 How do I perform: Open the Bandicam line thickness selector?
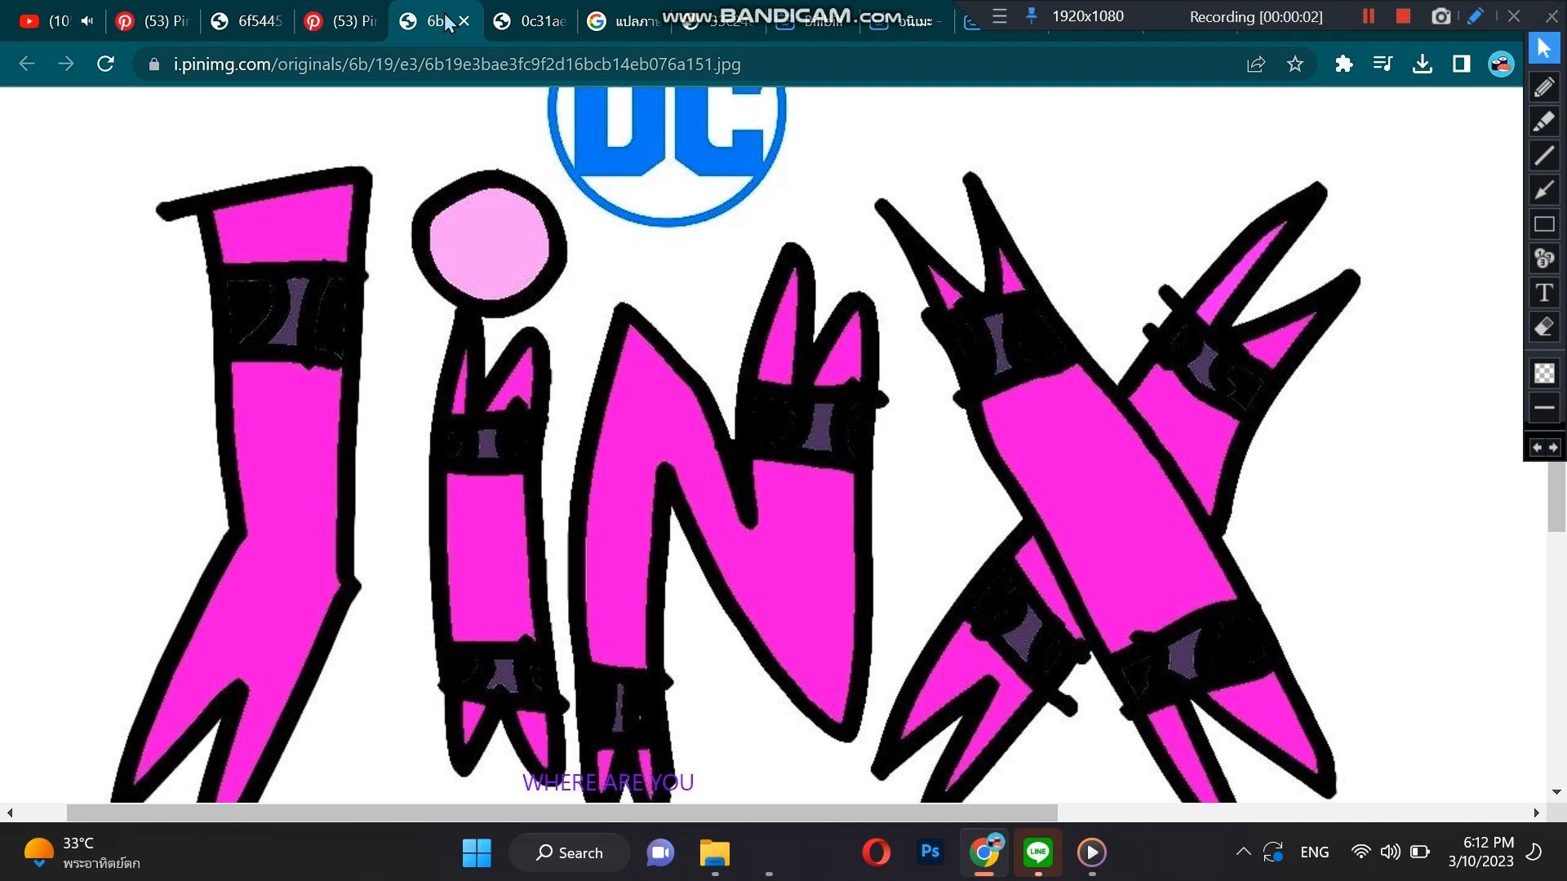1543,407
